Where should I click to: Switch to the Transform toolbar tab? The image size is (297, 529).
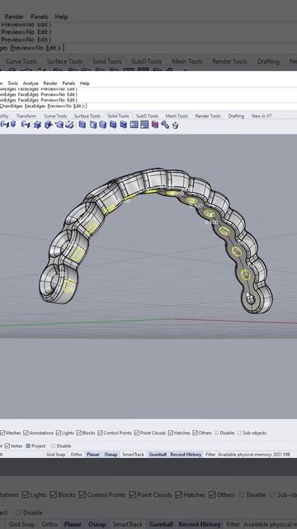(26, 116)
